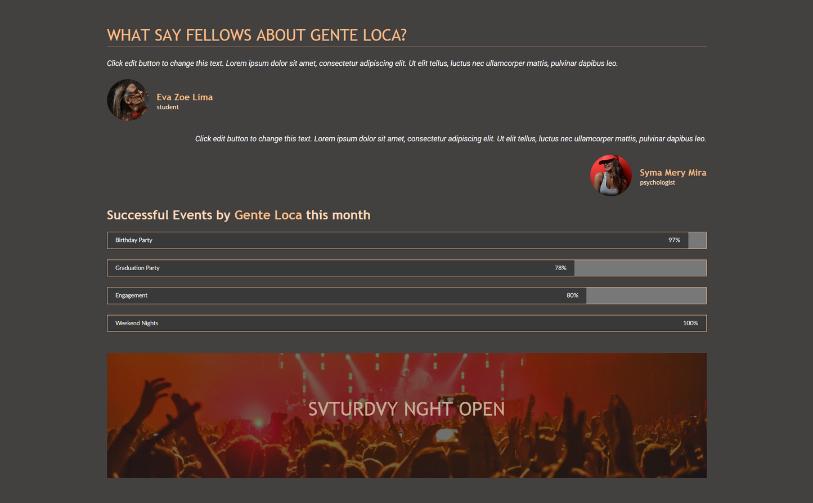The height and width of the screenshot is (503, 813).
Task: Click the 'SVTURDVY NGHT OPEN' banner text
Action: click(406, 409)
